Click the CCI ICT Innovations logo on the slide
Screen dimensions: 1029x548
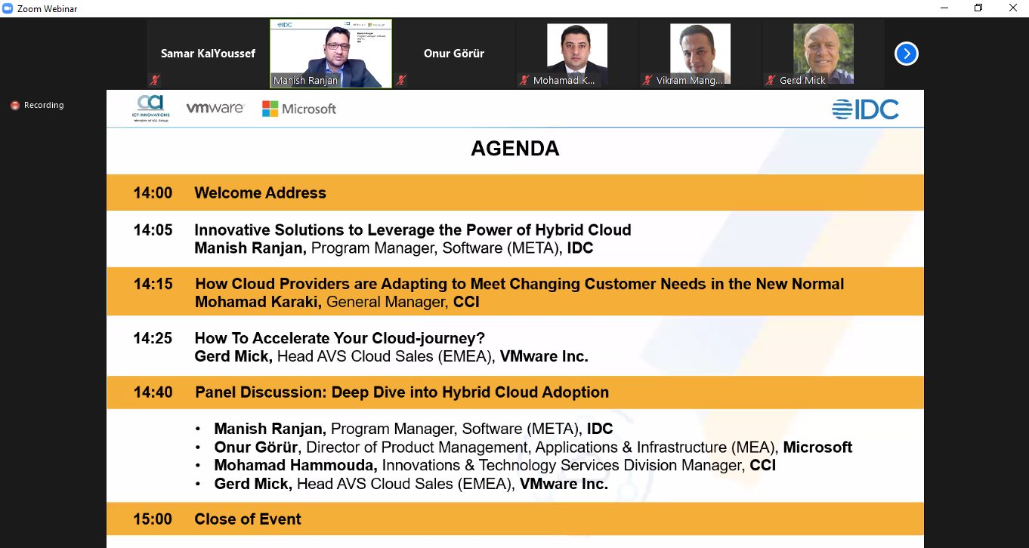coord(150,109)
